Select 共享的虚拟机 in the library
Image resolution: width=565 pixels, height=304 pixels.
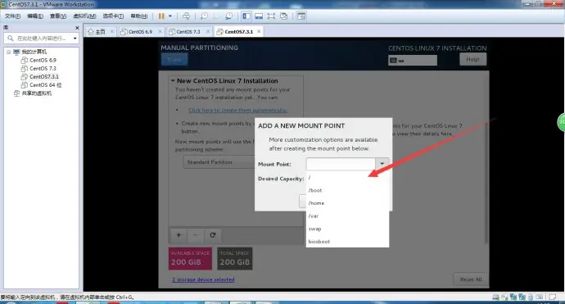tap(36, 93)
